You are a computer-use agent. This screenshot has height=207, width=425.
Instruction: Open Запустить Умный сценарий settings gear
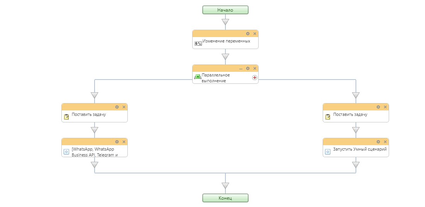click(378, 142)
